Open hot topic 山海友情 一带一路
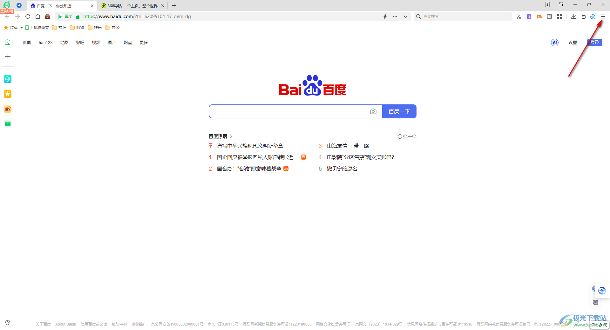Viewport: 610px width, 330px height. (348, 146)
